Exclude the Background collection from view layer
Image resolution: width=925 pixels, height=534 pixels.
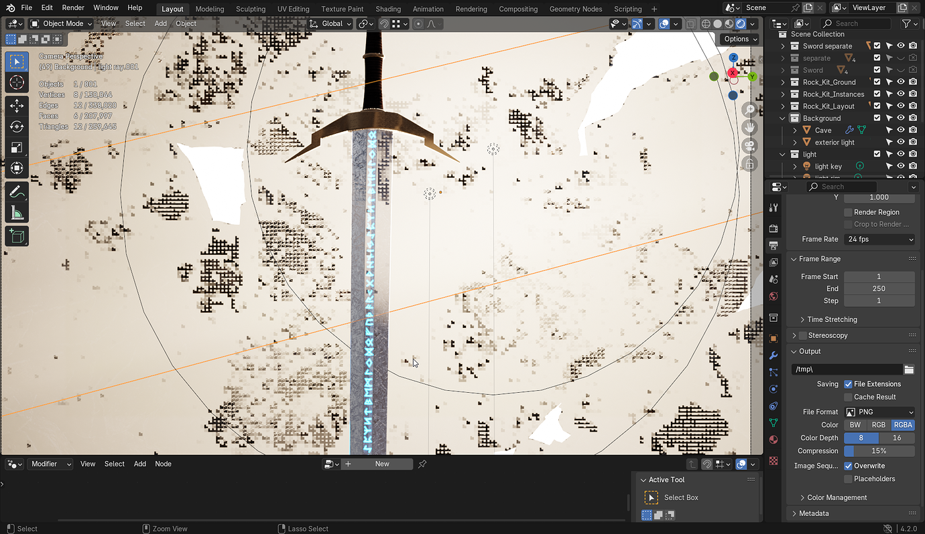coord(877,118)
